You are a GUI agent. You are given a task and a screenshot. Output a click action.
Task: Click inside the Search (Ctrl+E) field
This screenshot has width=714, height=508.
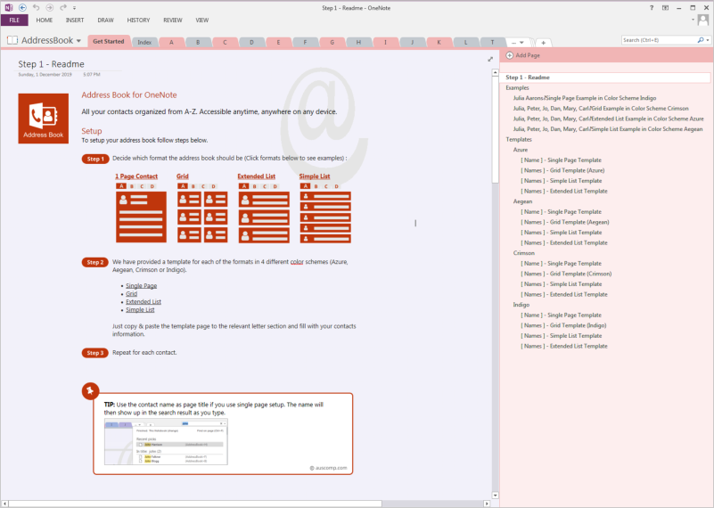tap(659, 40)
